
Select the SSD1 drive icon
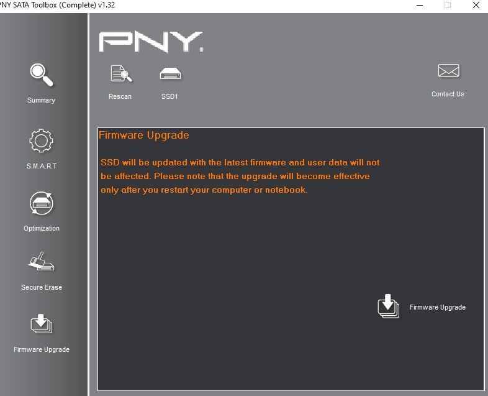pyautogui.click(x=170, y=74)
